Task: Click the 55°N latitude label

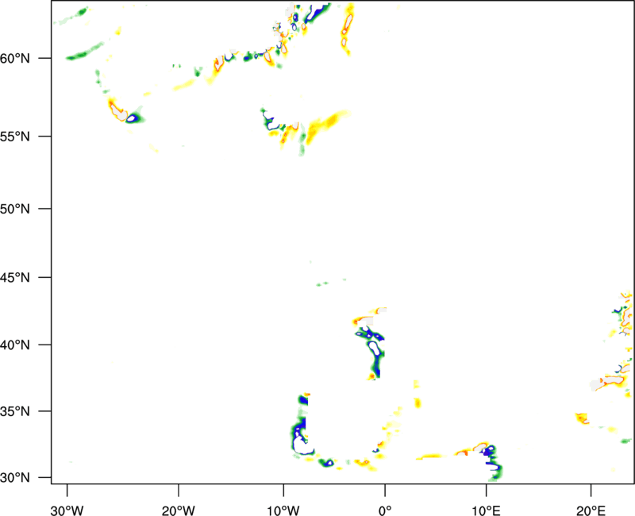Action: coord(15,137)
